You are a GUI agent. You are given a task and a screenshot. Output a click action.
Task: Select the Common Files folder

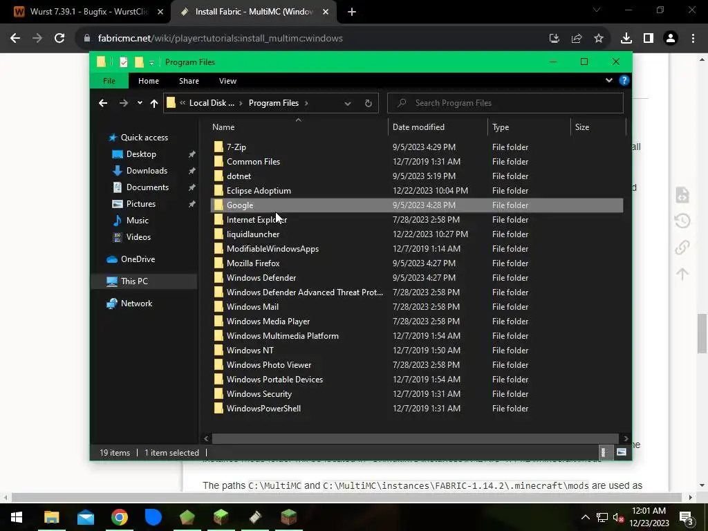pyautogui.click(x=253, y=162)
